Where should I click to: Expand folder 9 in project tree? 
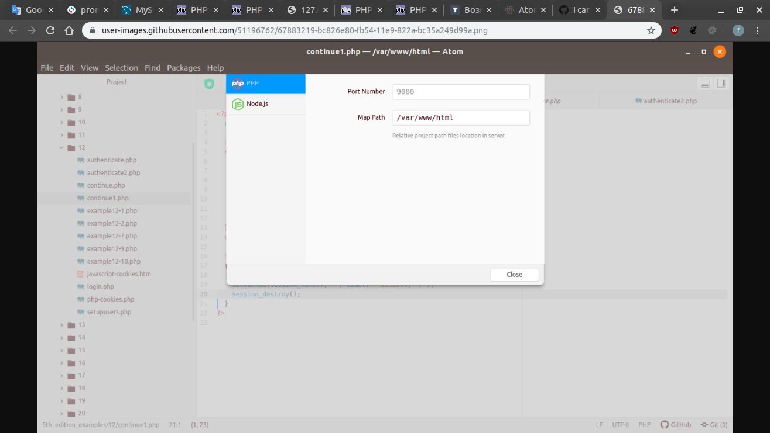click(61, 110)
